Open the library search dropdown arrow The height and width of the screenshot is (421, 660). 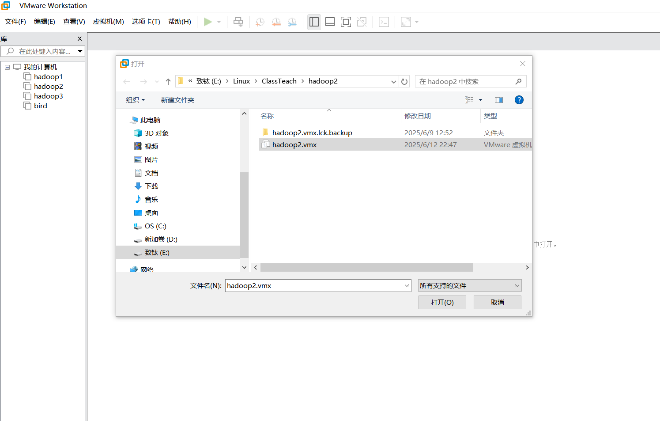click(x=80, y=51)
